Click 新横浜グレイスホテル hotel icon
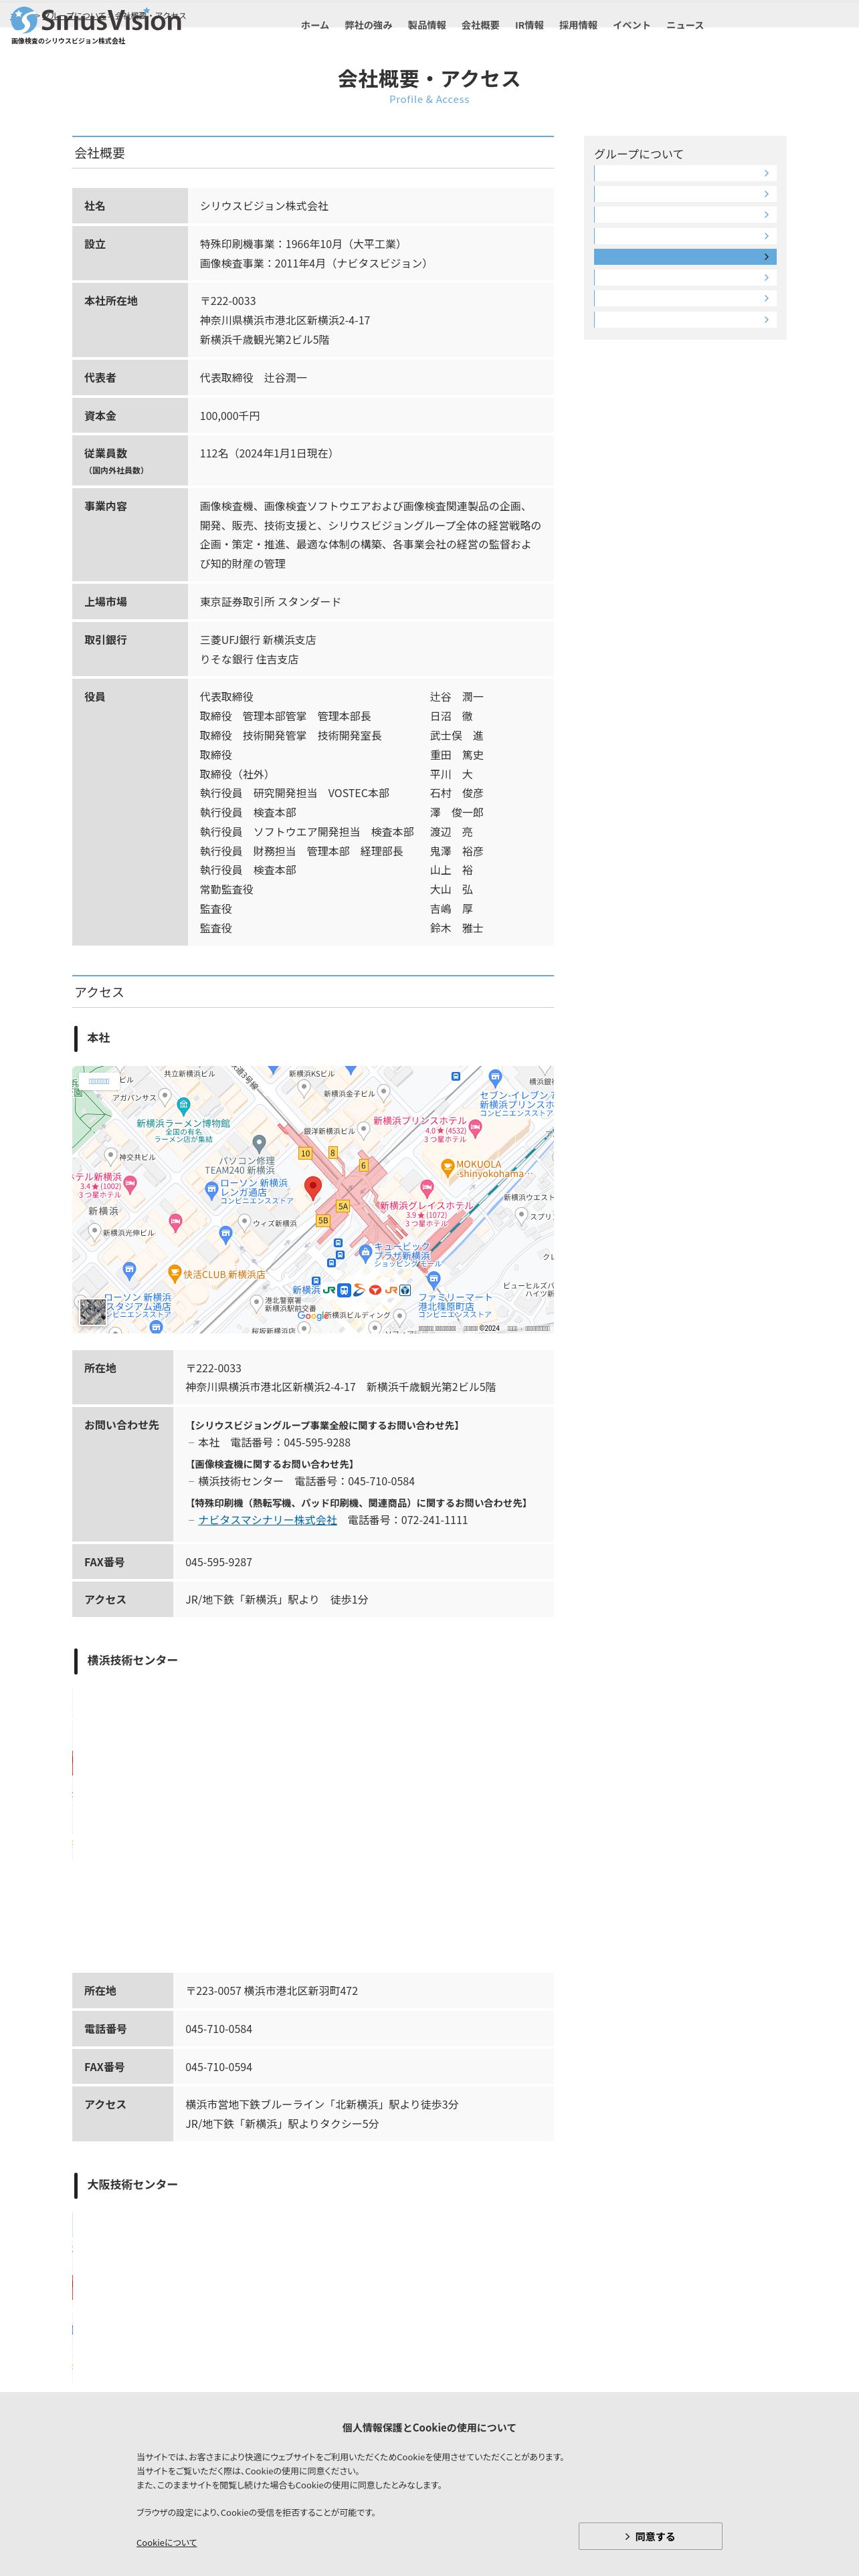Image resolution: width=859 pixels, height=2576 pixels. point(427,1188)
